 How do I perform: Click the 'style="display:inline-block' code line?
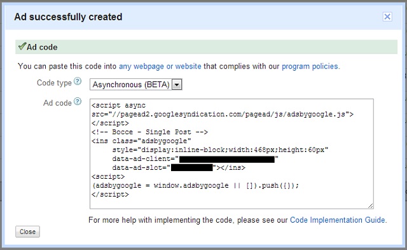pos(220,149)
